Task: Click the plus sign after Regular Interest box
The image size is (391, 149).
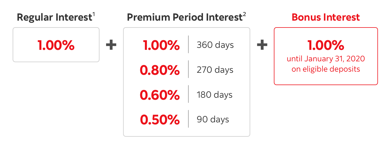Action: (111, 45)
